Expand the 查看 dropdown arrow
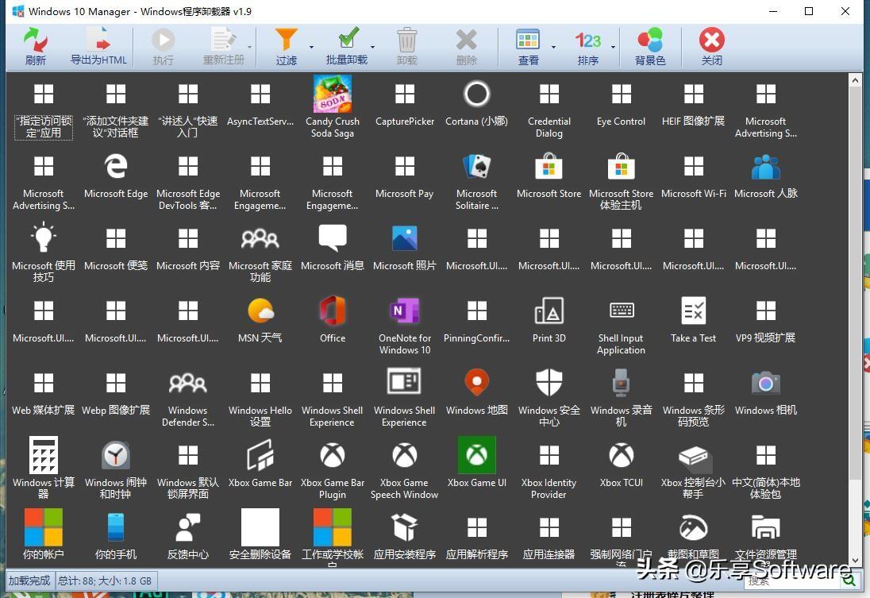The width and height of the screenshot is (870, 598). pyautogui.click(x=553, y=47)
